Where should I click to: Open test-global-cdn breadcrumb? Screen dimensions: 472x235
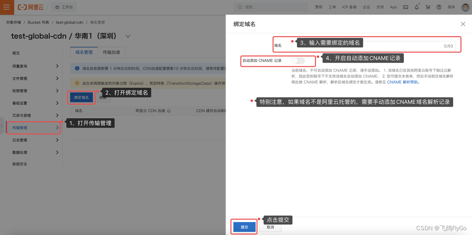click(x=70, y=22)
